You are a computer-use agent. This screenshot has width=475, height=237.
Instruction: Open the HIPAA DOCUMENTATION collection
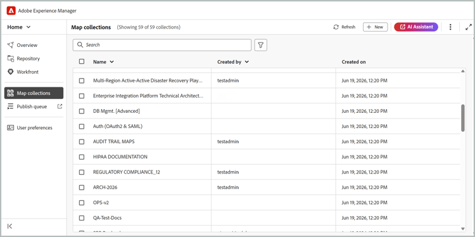pyautogui.click(x=120, y=157)
